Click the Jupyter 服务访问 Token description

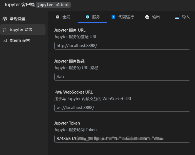click(75, 130)
